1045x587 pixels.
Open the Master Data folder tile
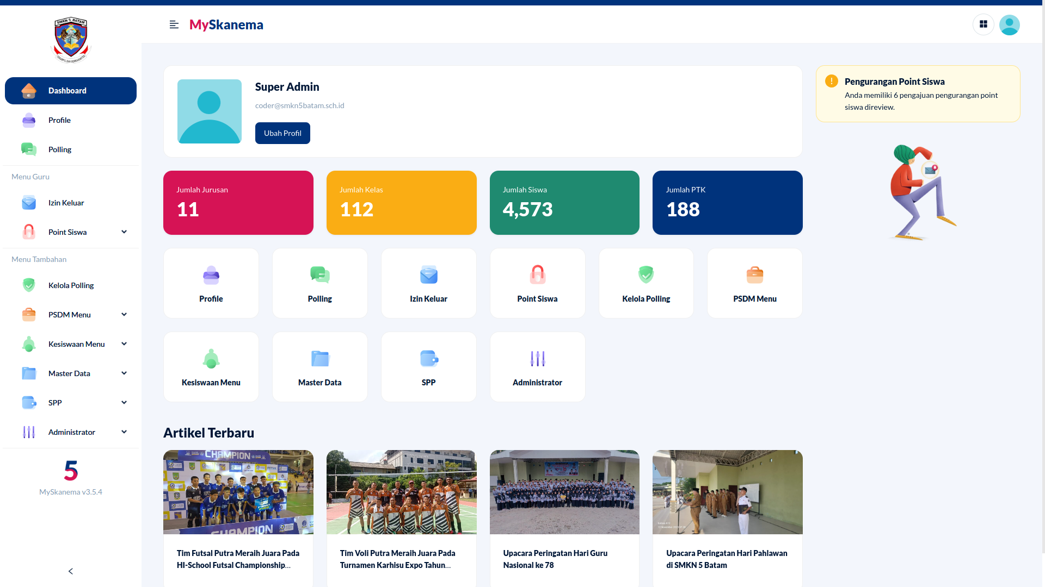(x=319, y=367)
